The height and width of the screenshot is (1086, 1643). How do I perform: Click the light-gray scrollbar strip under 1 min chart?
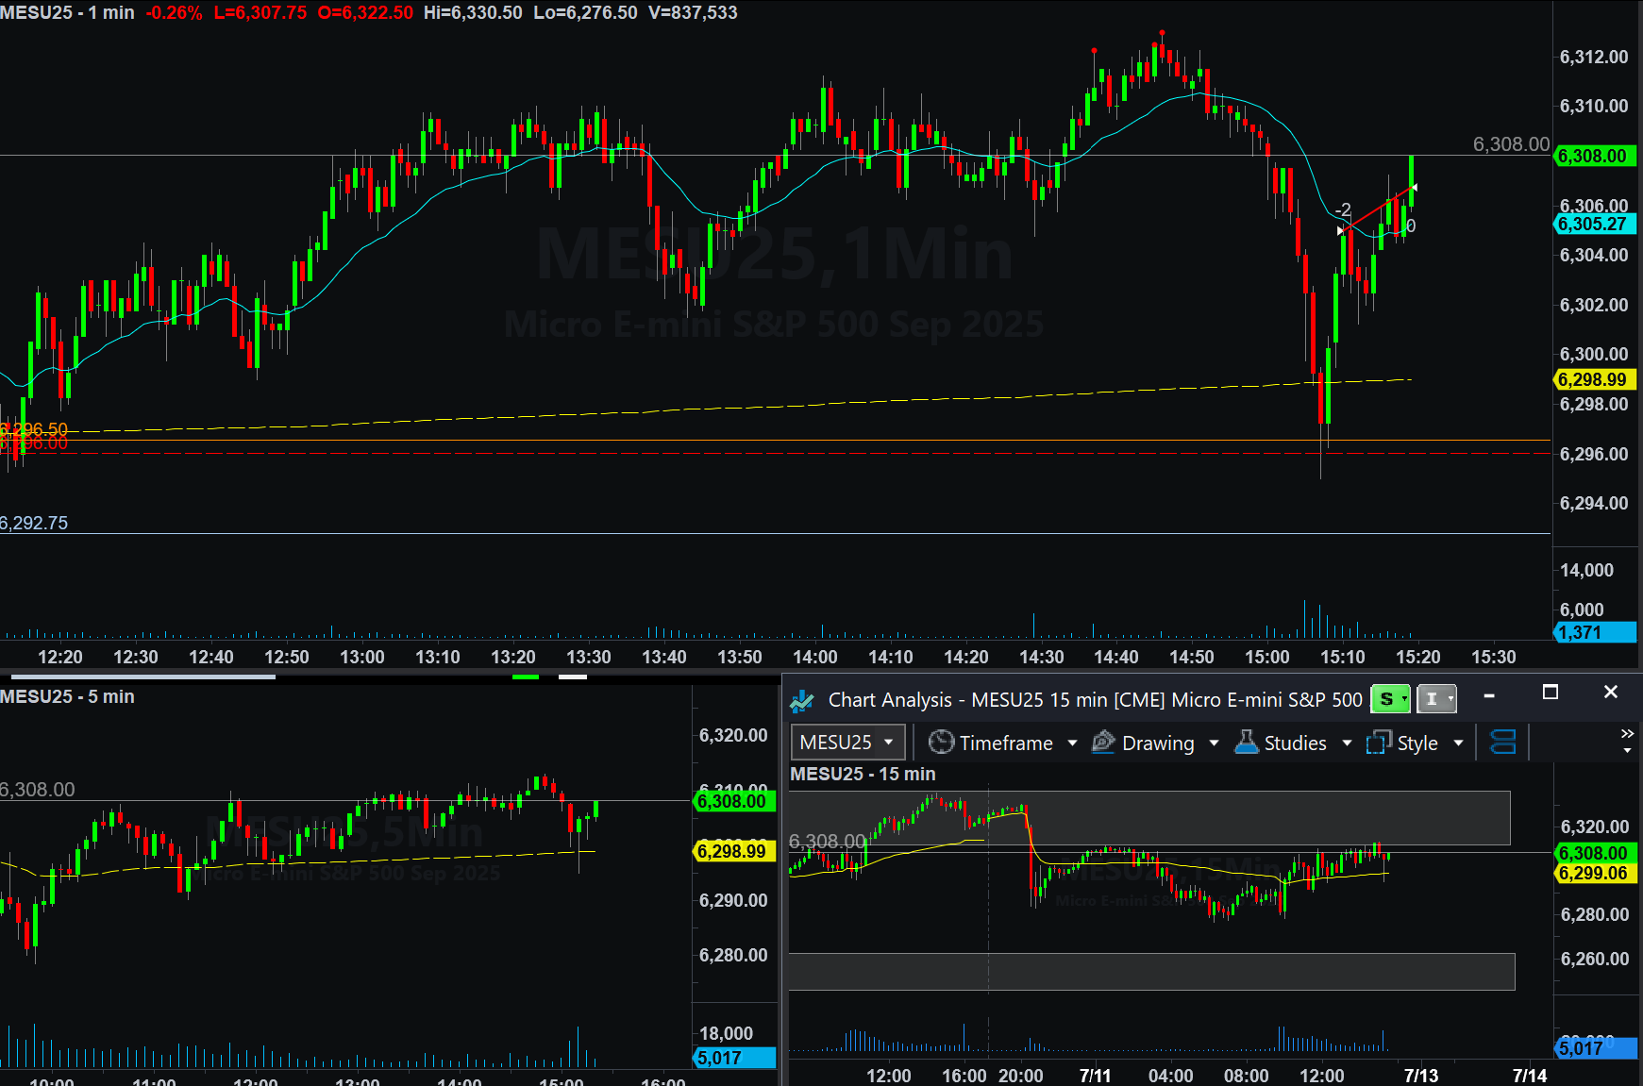(143, 677)
